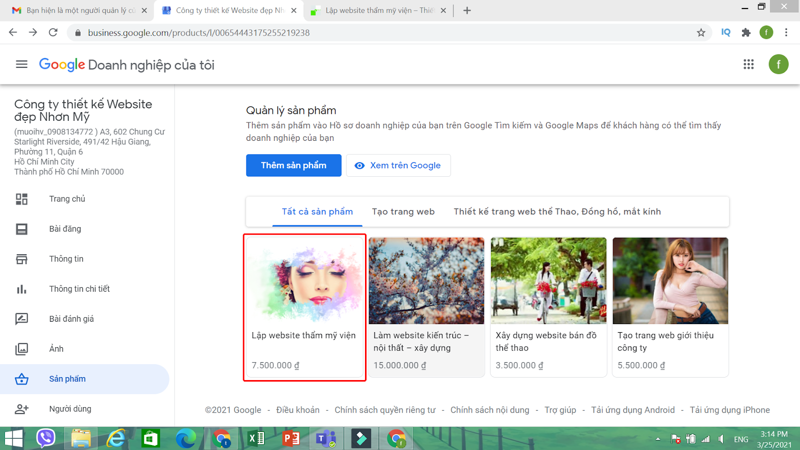
Task: Click the Bài đánh giá review icon
Action: click(x=21, y=319)
